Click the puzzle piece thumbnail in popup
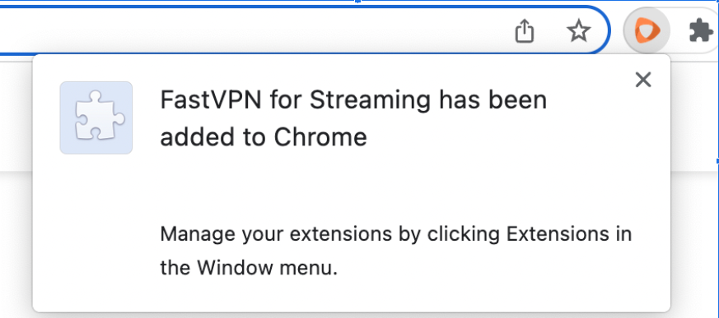Image resolution: width=719 pixels, height=318 pixels. click(x=96, y=118)
